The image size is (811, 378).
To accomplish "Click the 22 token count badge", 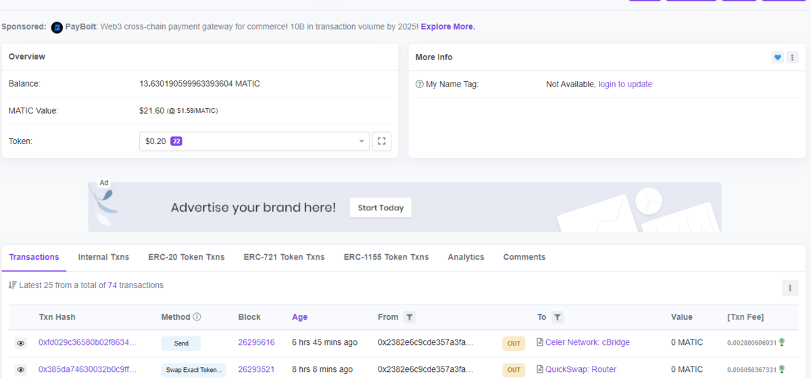I will [x=176, y=141].
